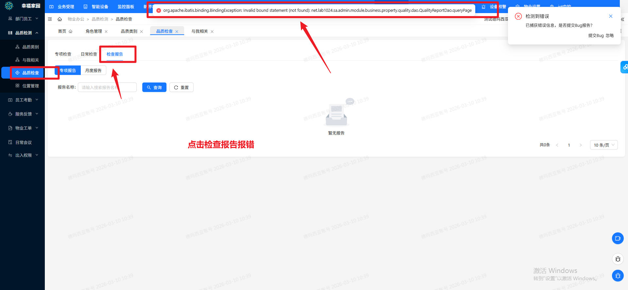The width and height of the screenshot is (628, 290).
Task: Open 与我相关 sidebar item
Action: pos(27,60)
